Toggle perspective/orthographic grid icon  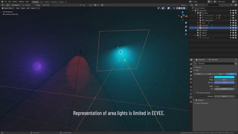186,34
